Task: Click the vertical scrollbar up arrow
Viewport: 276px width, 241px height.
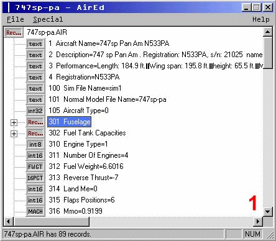Action: (268, 32)
